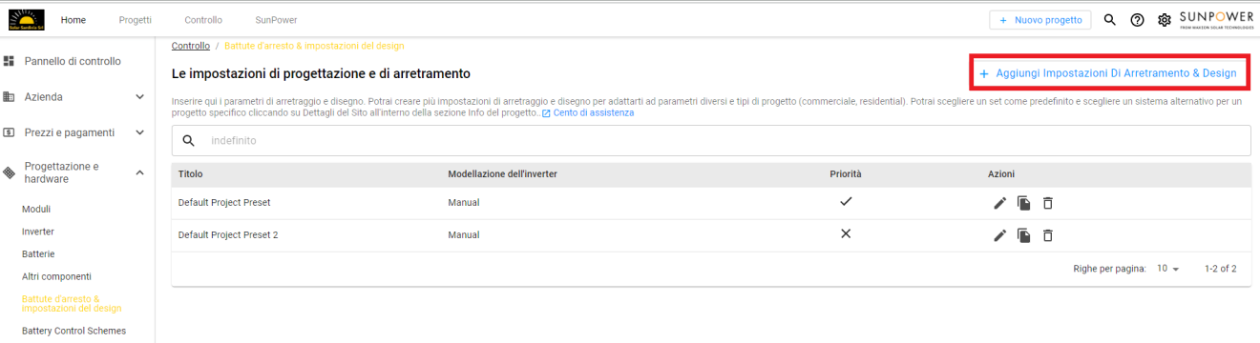This screenshot has height=343, width=1260.
Task: Open the search magnifier icon in top bar
Action: [x=1110, y=20]
